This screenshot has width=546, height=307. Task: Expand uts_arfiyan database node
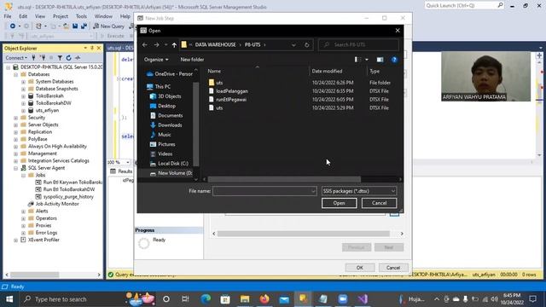coord(23,110)
